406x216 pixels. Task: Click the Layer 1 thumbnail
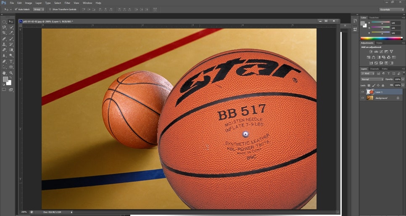370,92
